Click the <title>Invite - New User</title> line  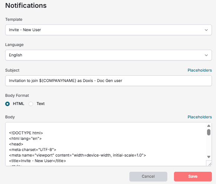[x=38, y=161]
